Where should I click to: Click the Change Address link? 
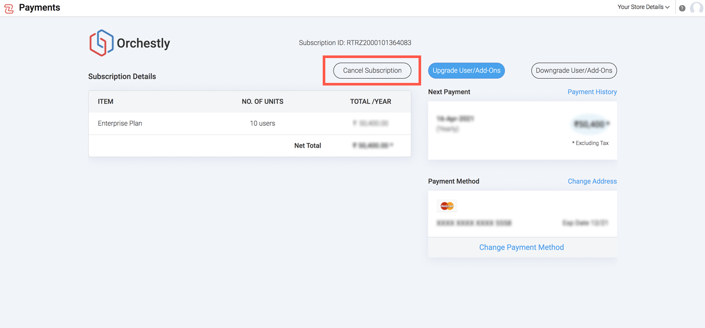click(x=592, y=181)
